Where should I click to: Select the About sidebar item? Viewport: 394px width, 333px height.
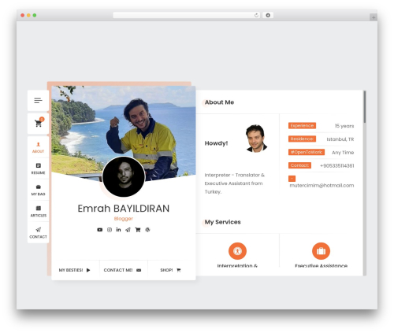pos(38,147)
